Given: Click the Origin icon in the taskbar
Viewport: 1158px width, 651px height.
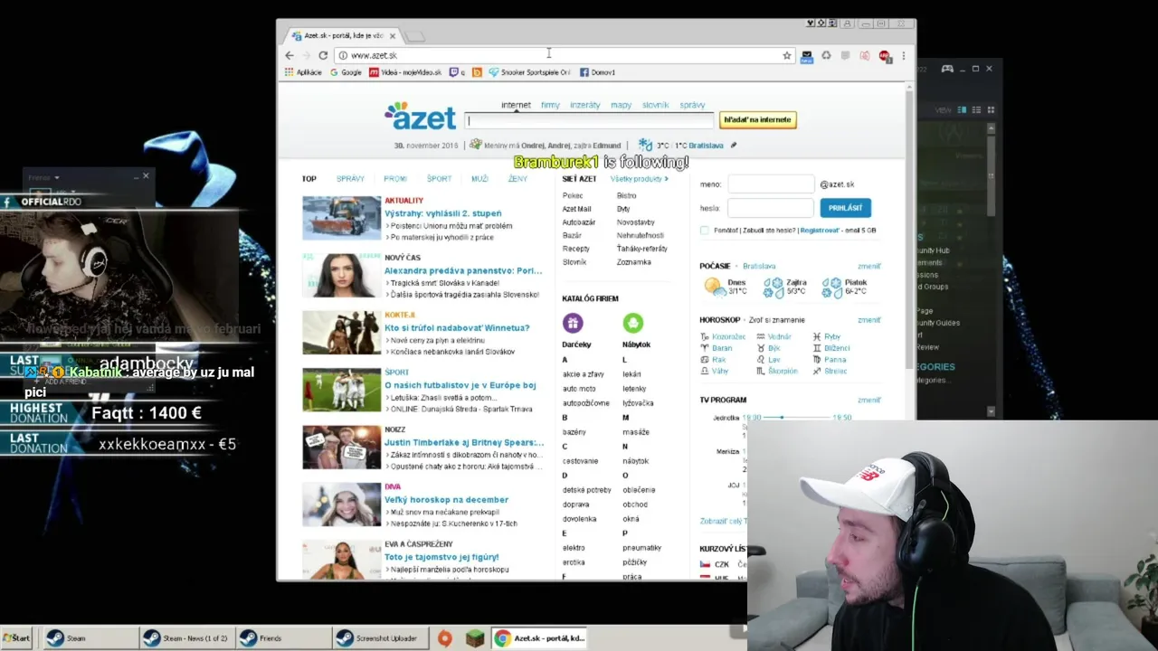Looking at the screenshot, I should [x=444, y=638].
